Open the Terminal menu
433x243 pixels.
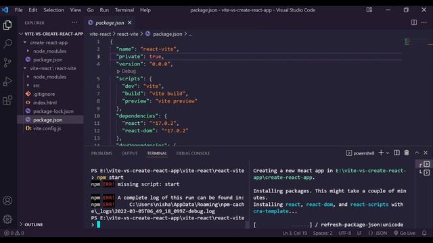124,10
